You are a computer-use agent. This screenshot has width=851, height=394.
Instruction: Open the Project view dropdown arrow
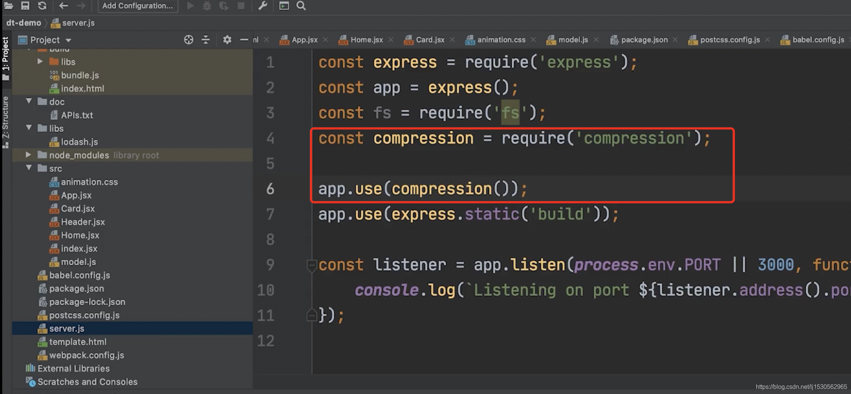pyautogui.click(x=68, y=40)
